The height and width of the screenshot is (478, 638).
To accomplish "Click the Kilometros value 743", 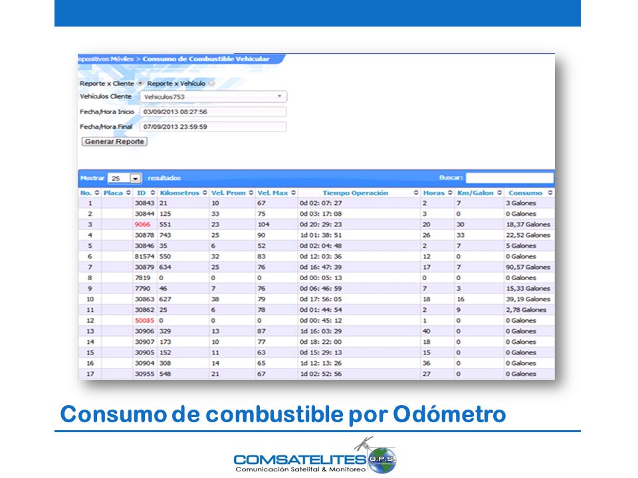I will point(165,235).
